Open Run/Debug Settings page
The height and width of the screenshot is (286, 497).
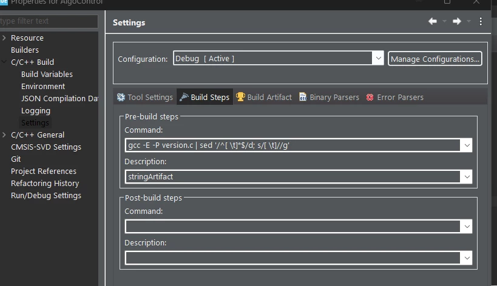(46, 196)
